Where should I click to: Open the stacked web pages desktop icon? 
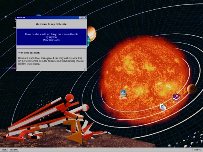(163, 107)
